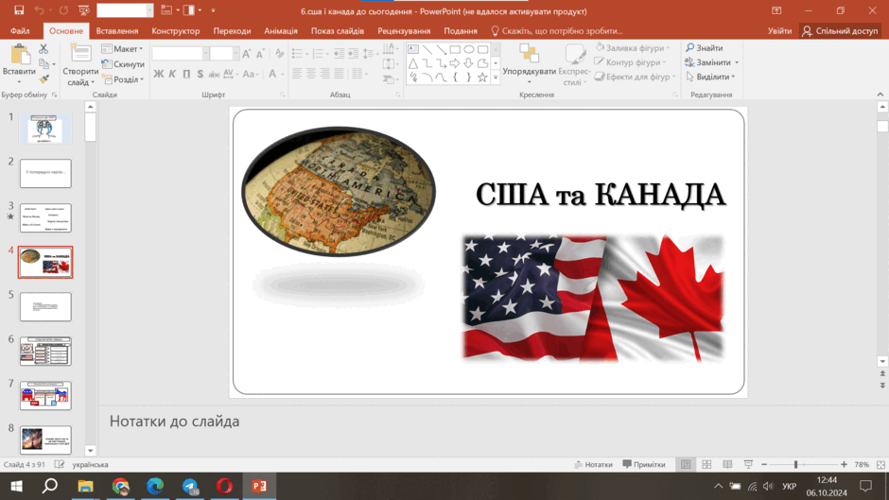
Task: Click Знайти magnifier to find text
Action: pyautogui.click(x=704, y=48)
